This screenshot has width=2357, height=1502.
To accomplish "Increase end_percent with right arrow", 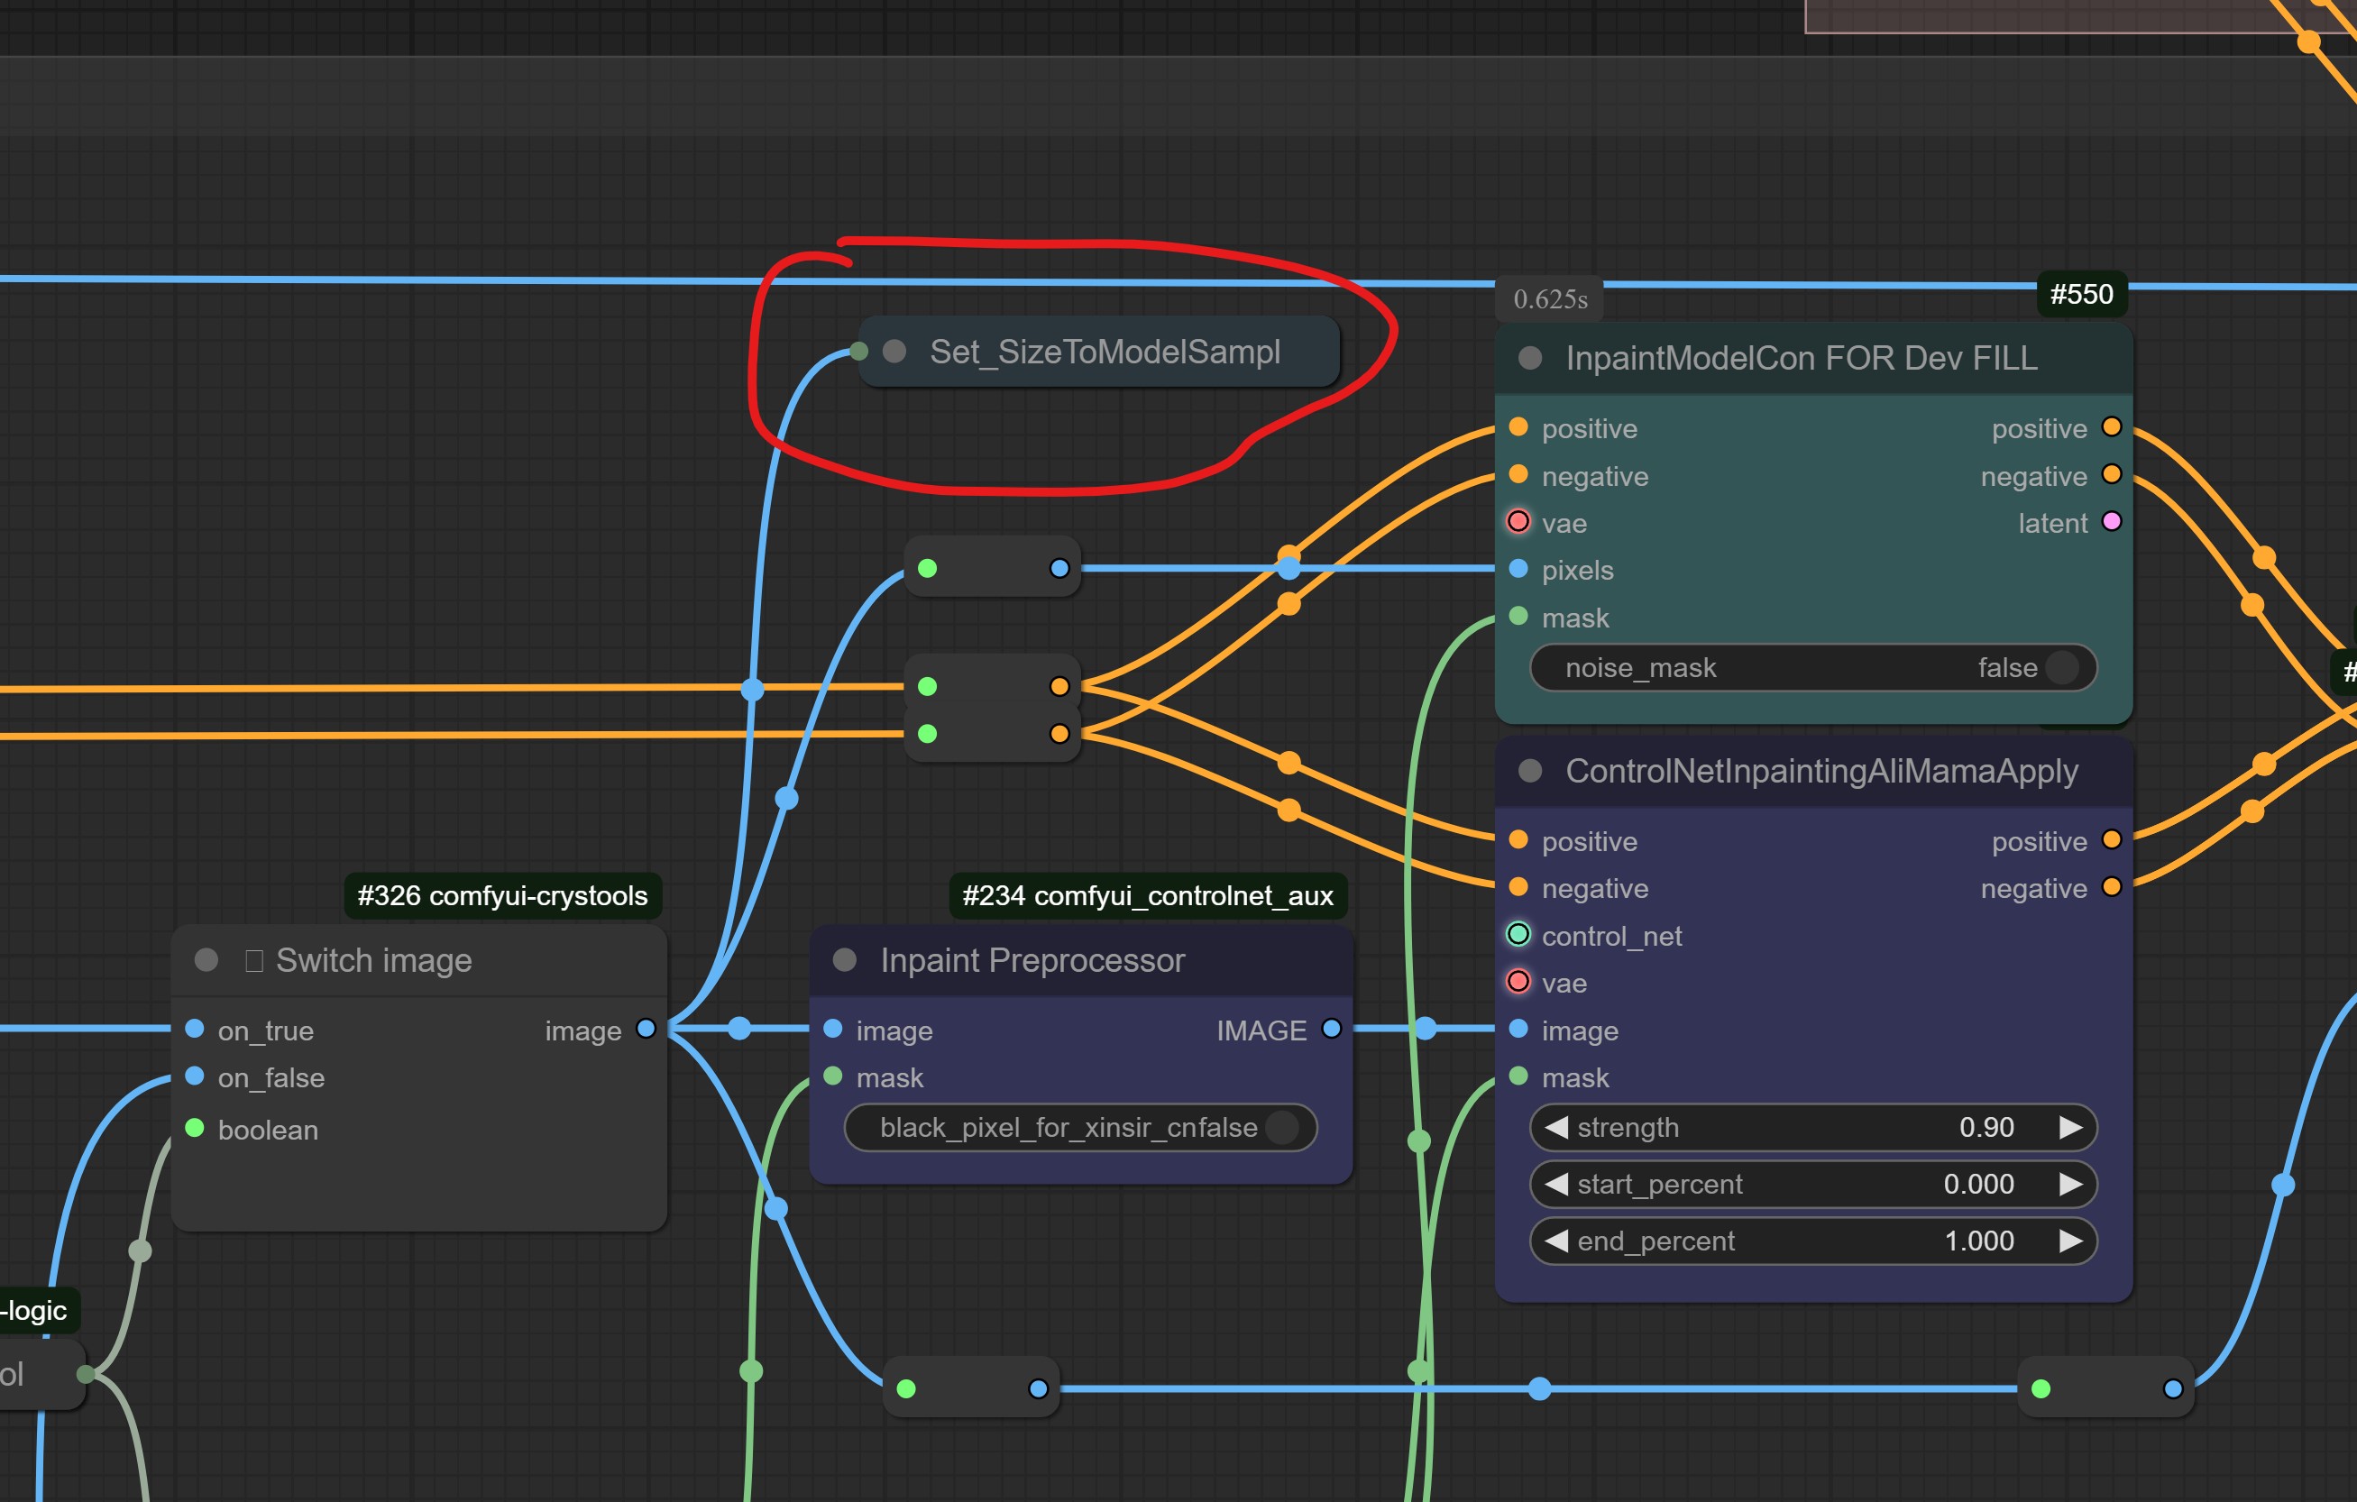I will (2069, 1241).
